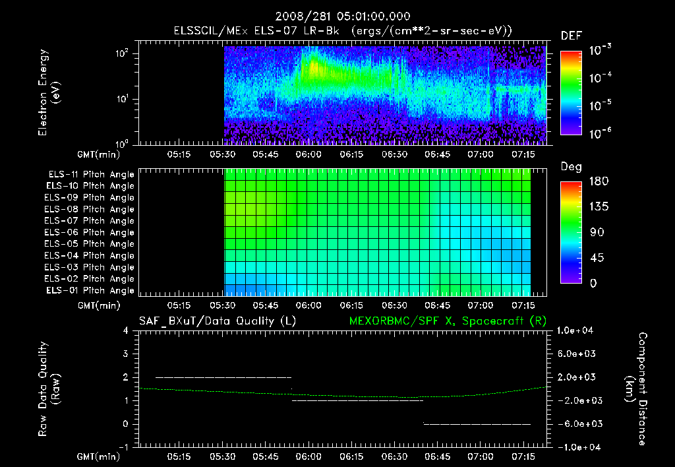675x467 pixels.
Task: Click 06:00 tick on spectrogram time axis
Action: point(308,154)
